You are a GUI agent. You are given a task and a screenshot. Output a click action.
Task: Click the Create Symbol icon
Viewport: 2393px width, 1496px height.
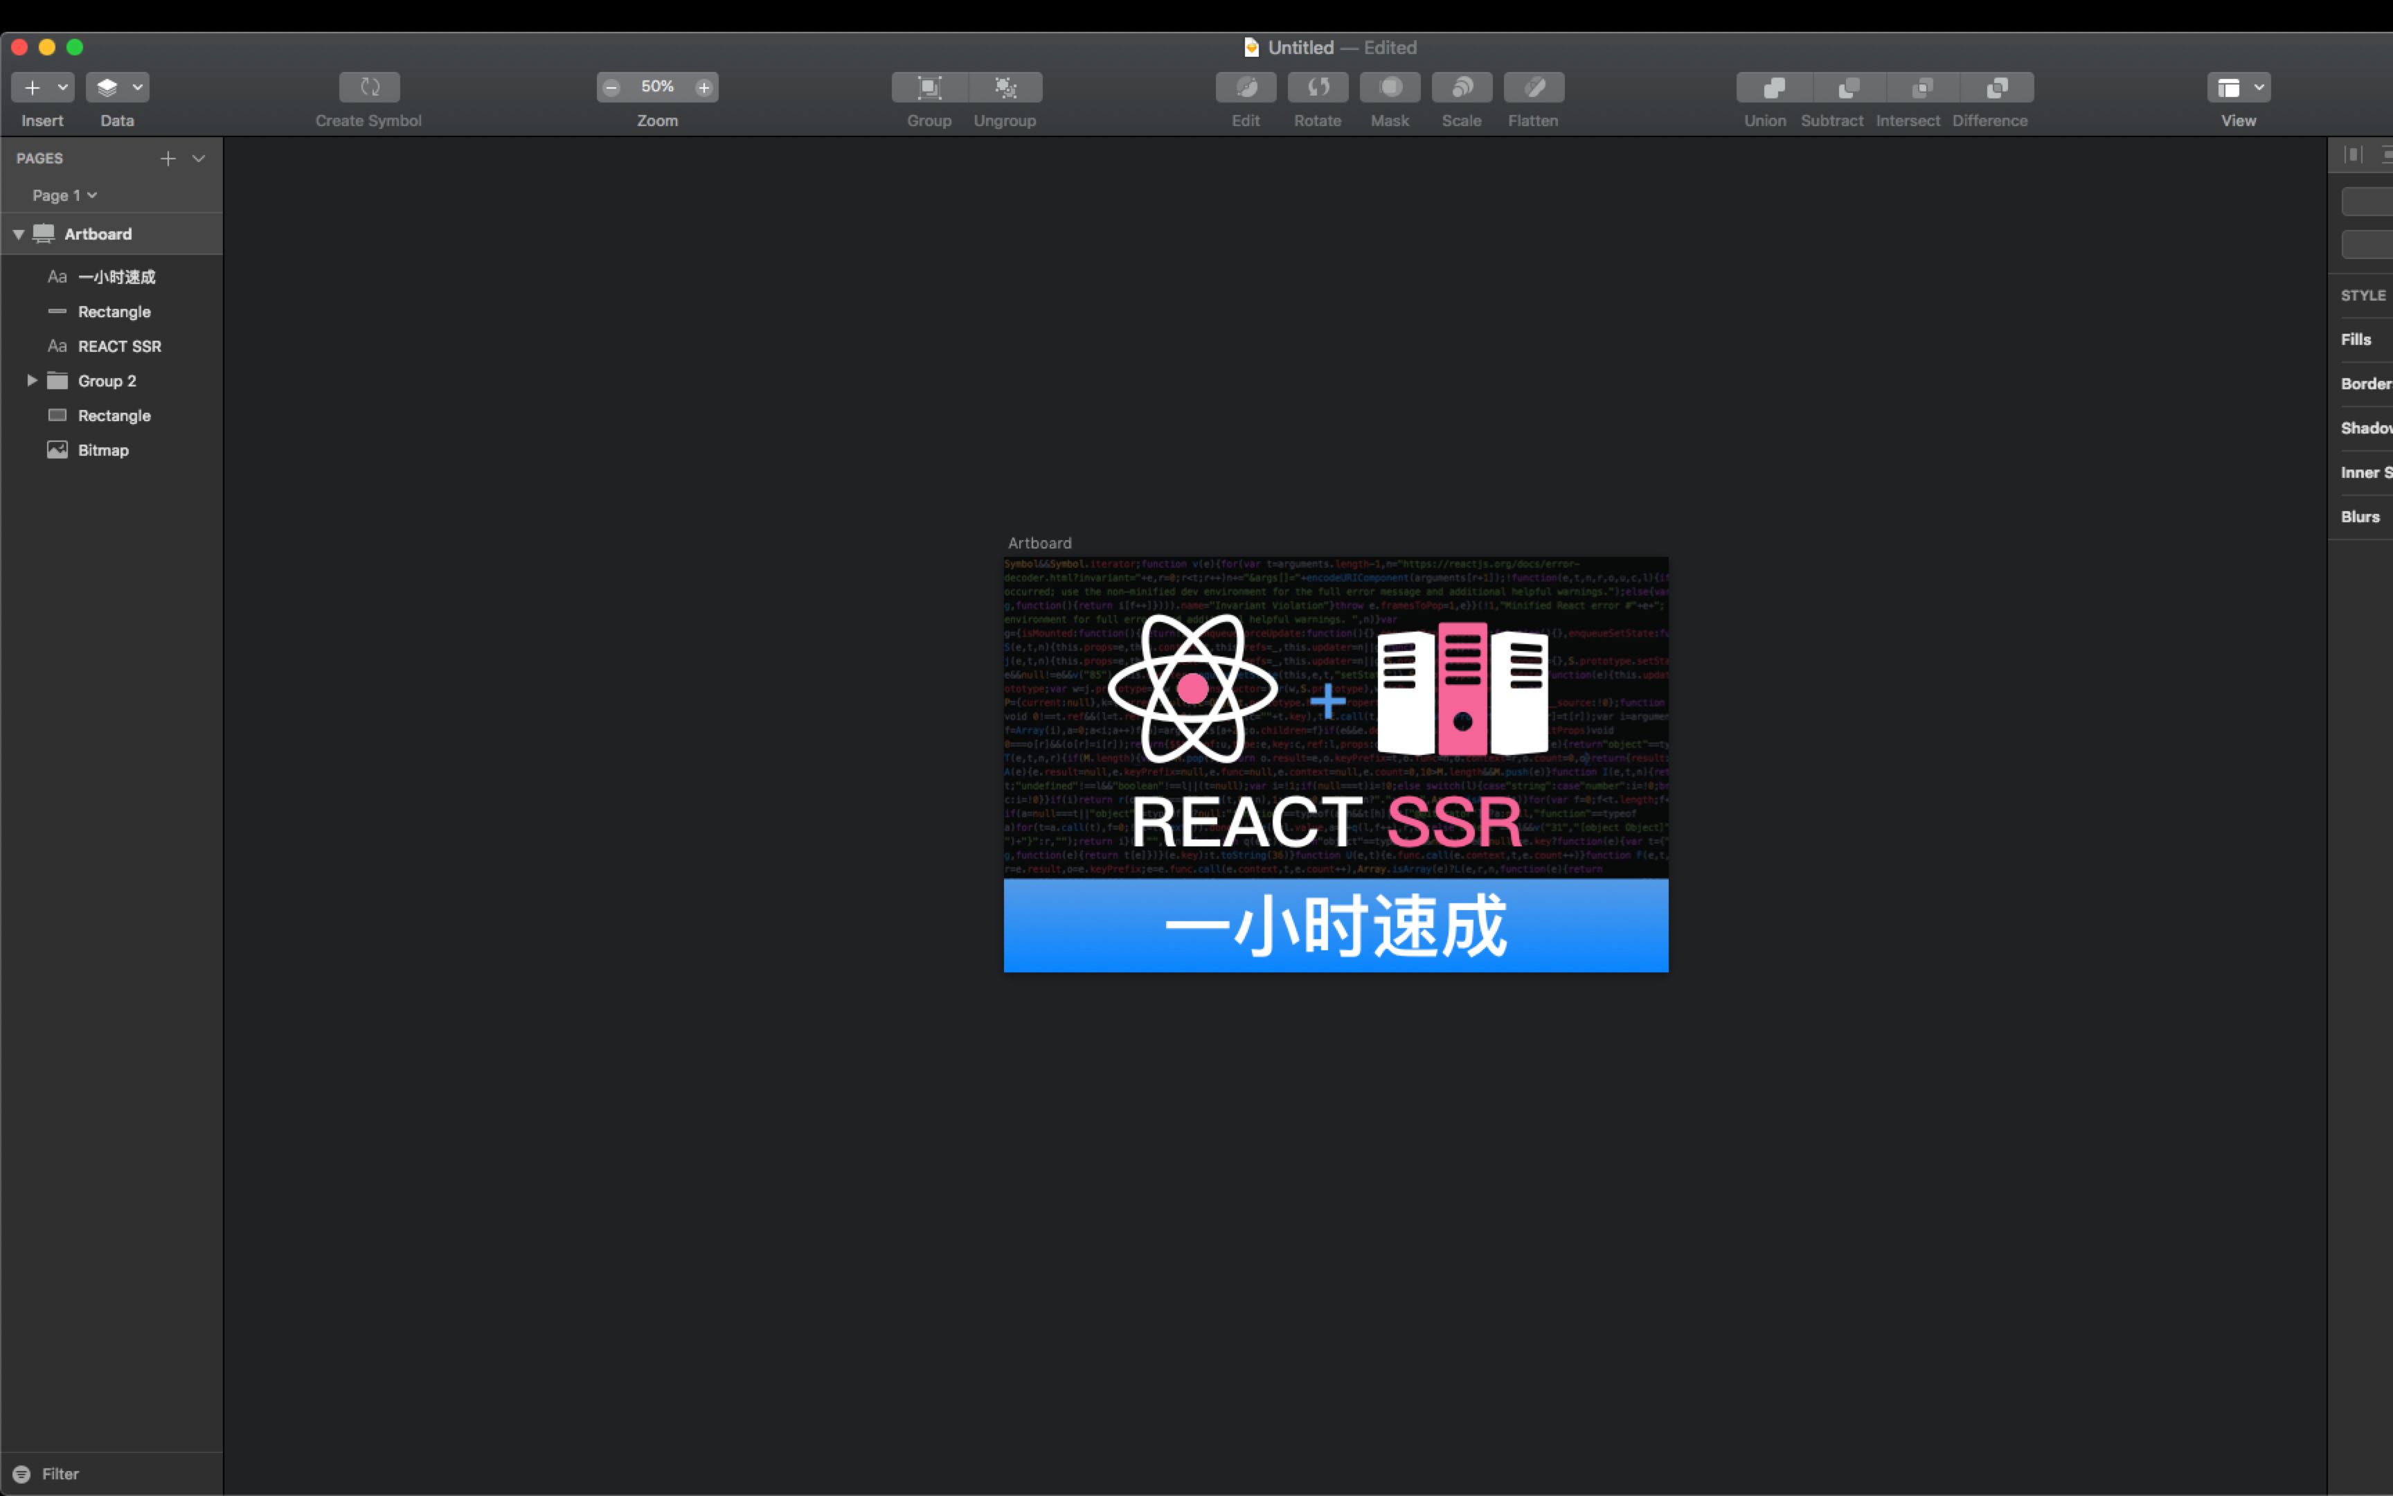(x=369, y=87)
